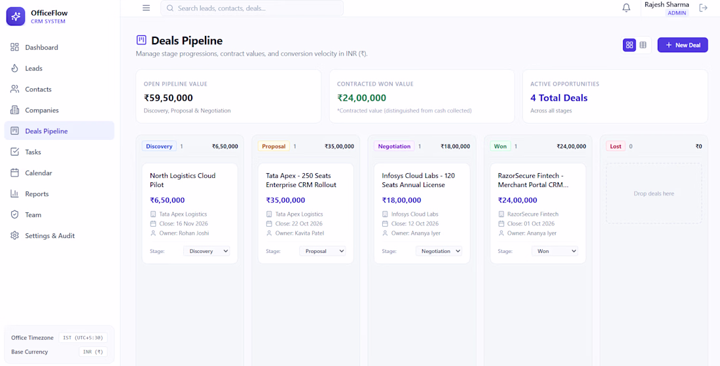Image resolution: width=720 pixels, height=366 pixels.
Task: Click the INR (₹) base currency chip
Action: pos(93,352)
